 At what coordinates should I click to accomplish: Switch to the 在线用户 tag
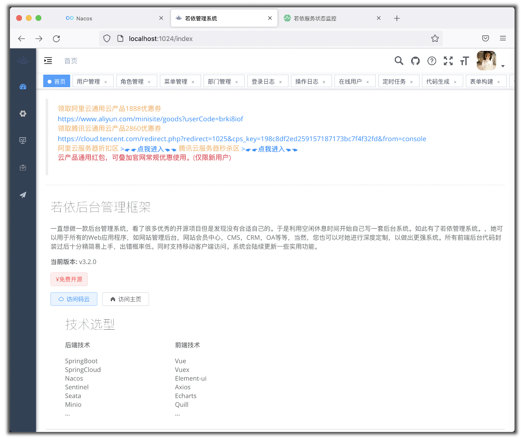[x=350, y=81]
